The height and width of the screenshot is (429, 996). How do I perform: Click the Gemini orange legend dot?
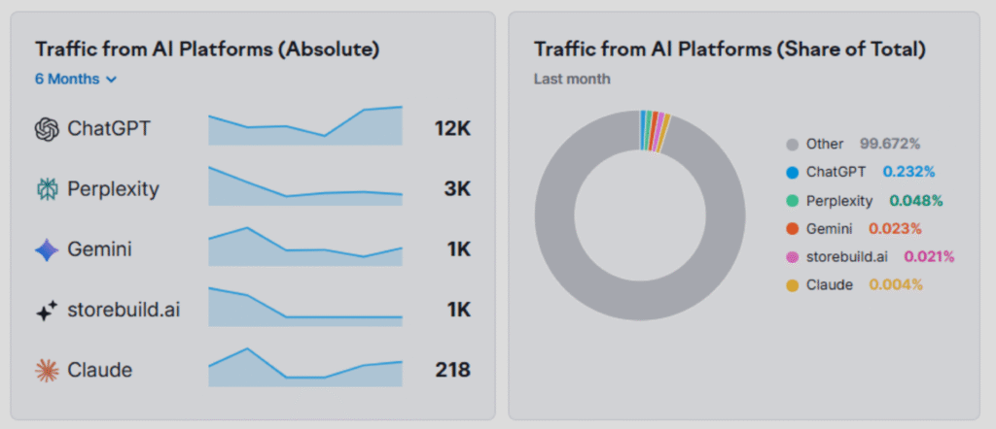pos(792,229)
